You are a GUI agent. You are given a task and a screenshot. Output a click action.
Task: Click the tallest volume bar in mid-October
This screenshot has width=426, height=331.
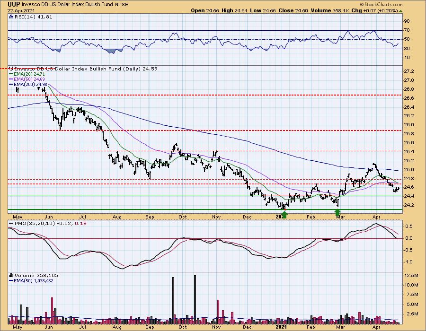pyautogui.click(x=195, y=299)
